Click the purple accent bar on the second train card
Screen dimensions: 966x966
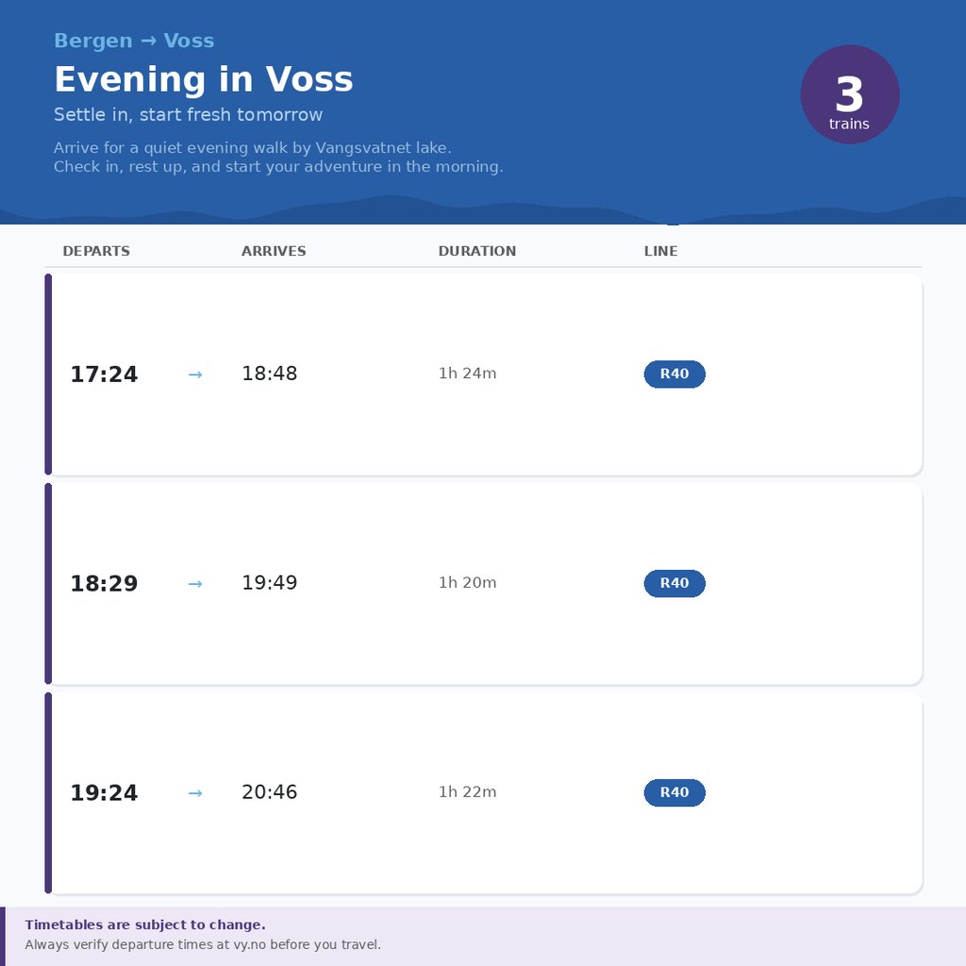coord(46,583)
